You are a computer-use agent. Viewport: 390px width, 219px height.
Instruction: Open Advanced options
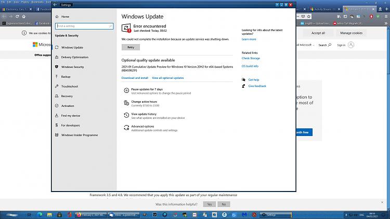[142, 127]
